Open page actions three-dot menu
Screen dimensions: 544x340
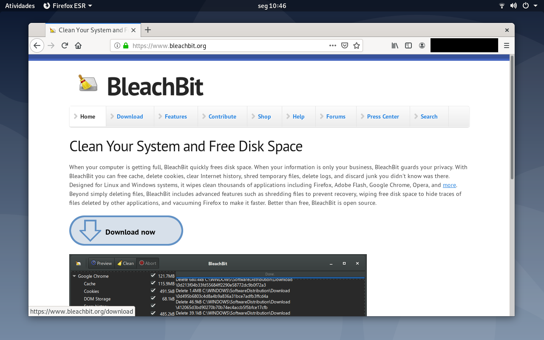[333, 45]
